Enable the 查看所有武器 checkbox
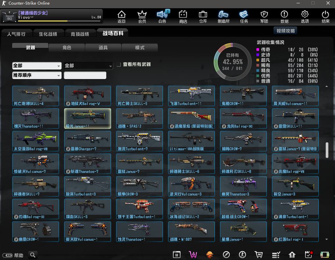The image size is (335, 260). pos(119,65)
